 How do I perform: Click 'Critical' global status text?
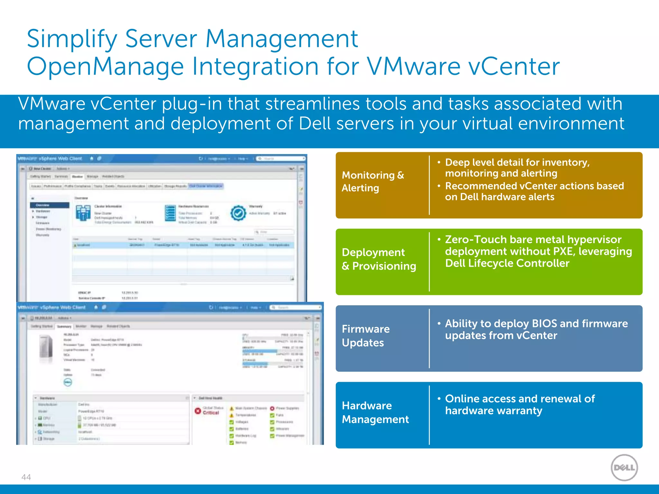pos(211,413)
